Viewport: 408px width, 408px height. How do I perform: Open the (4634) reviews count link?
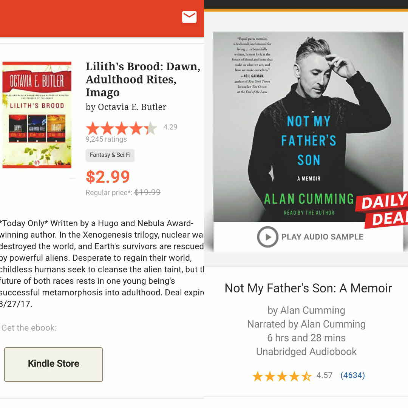pos(352,375)
